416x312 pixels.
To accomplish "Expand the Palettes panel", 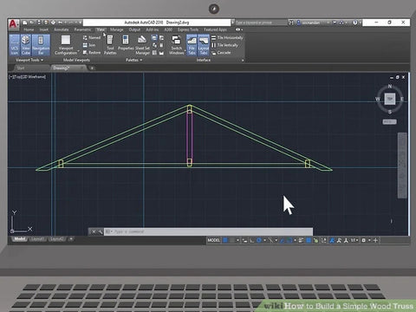I will click(134, 60).
